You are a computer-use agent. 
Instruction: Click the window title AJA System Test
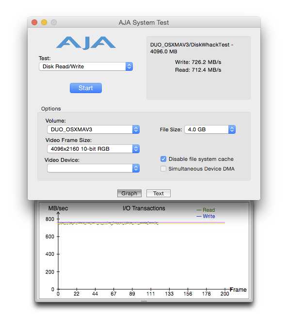(x=144, y=22)
